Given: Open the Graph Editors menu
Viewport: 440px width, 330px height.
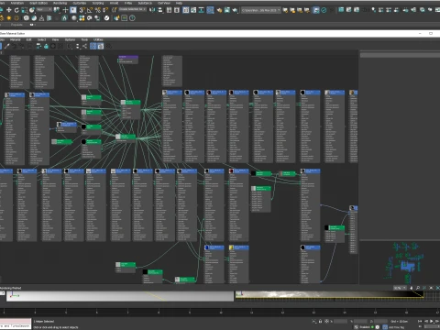Looking at the screenshot, I should pos(38,3).
